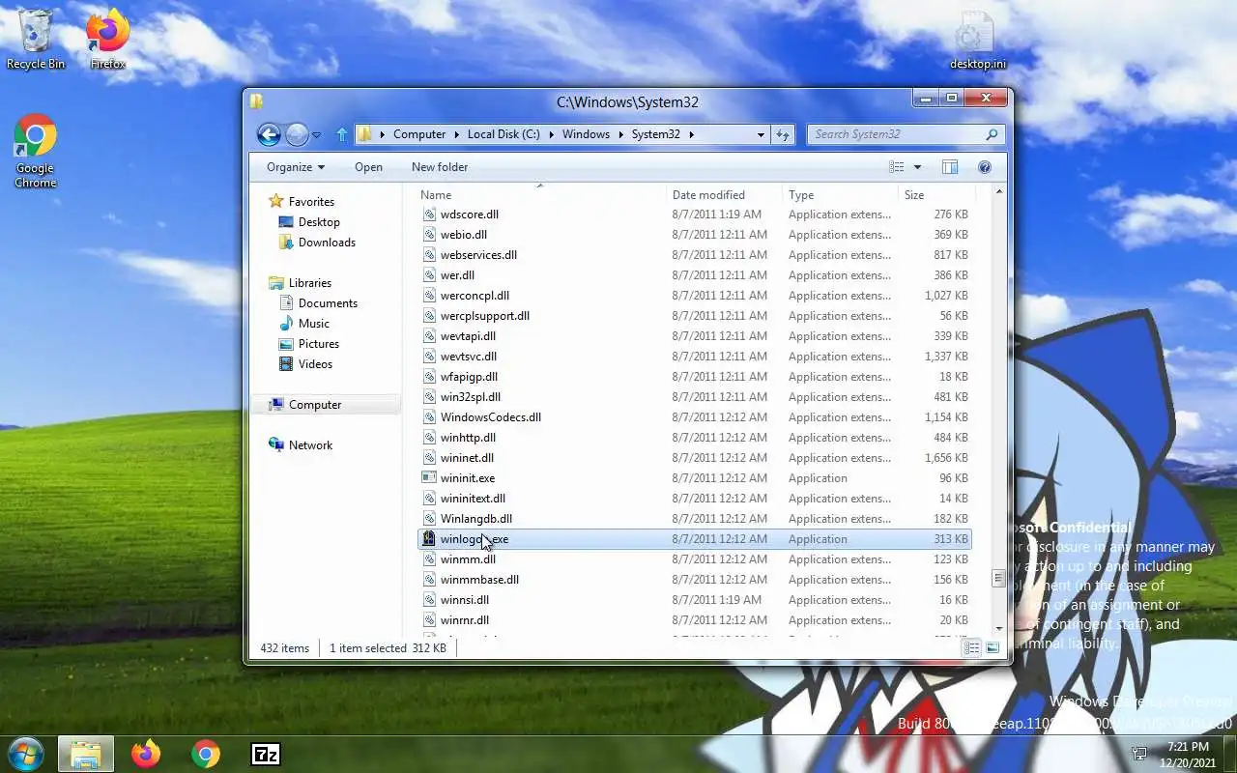Viewport: 1237px width, 773px height.
Task: Click the Change your view icon
Action: click(897, 167)
